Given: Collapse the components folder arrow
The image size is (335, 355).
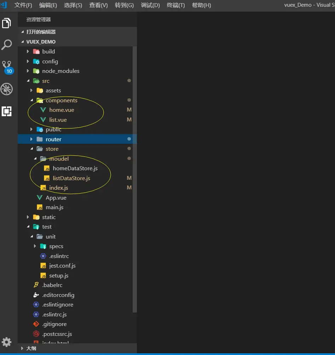Looking at the screenshot, I should click(x=32, y=100).
